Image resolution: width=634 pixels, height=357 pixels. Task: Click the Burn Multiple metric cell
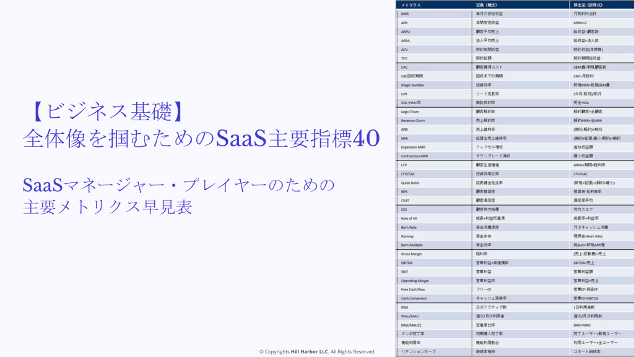tap(412, 245)
